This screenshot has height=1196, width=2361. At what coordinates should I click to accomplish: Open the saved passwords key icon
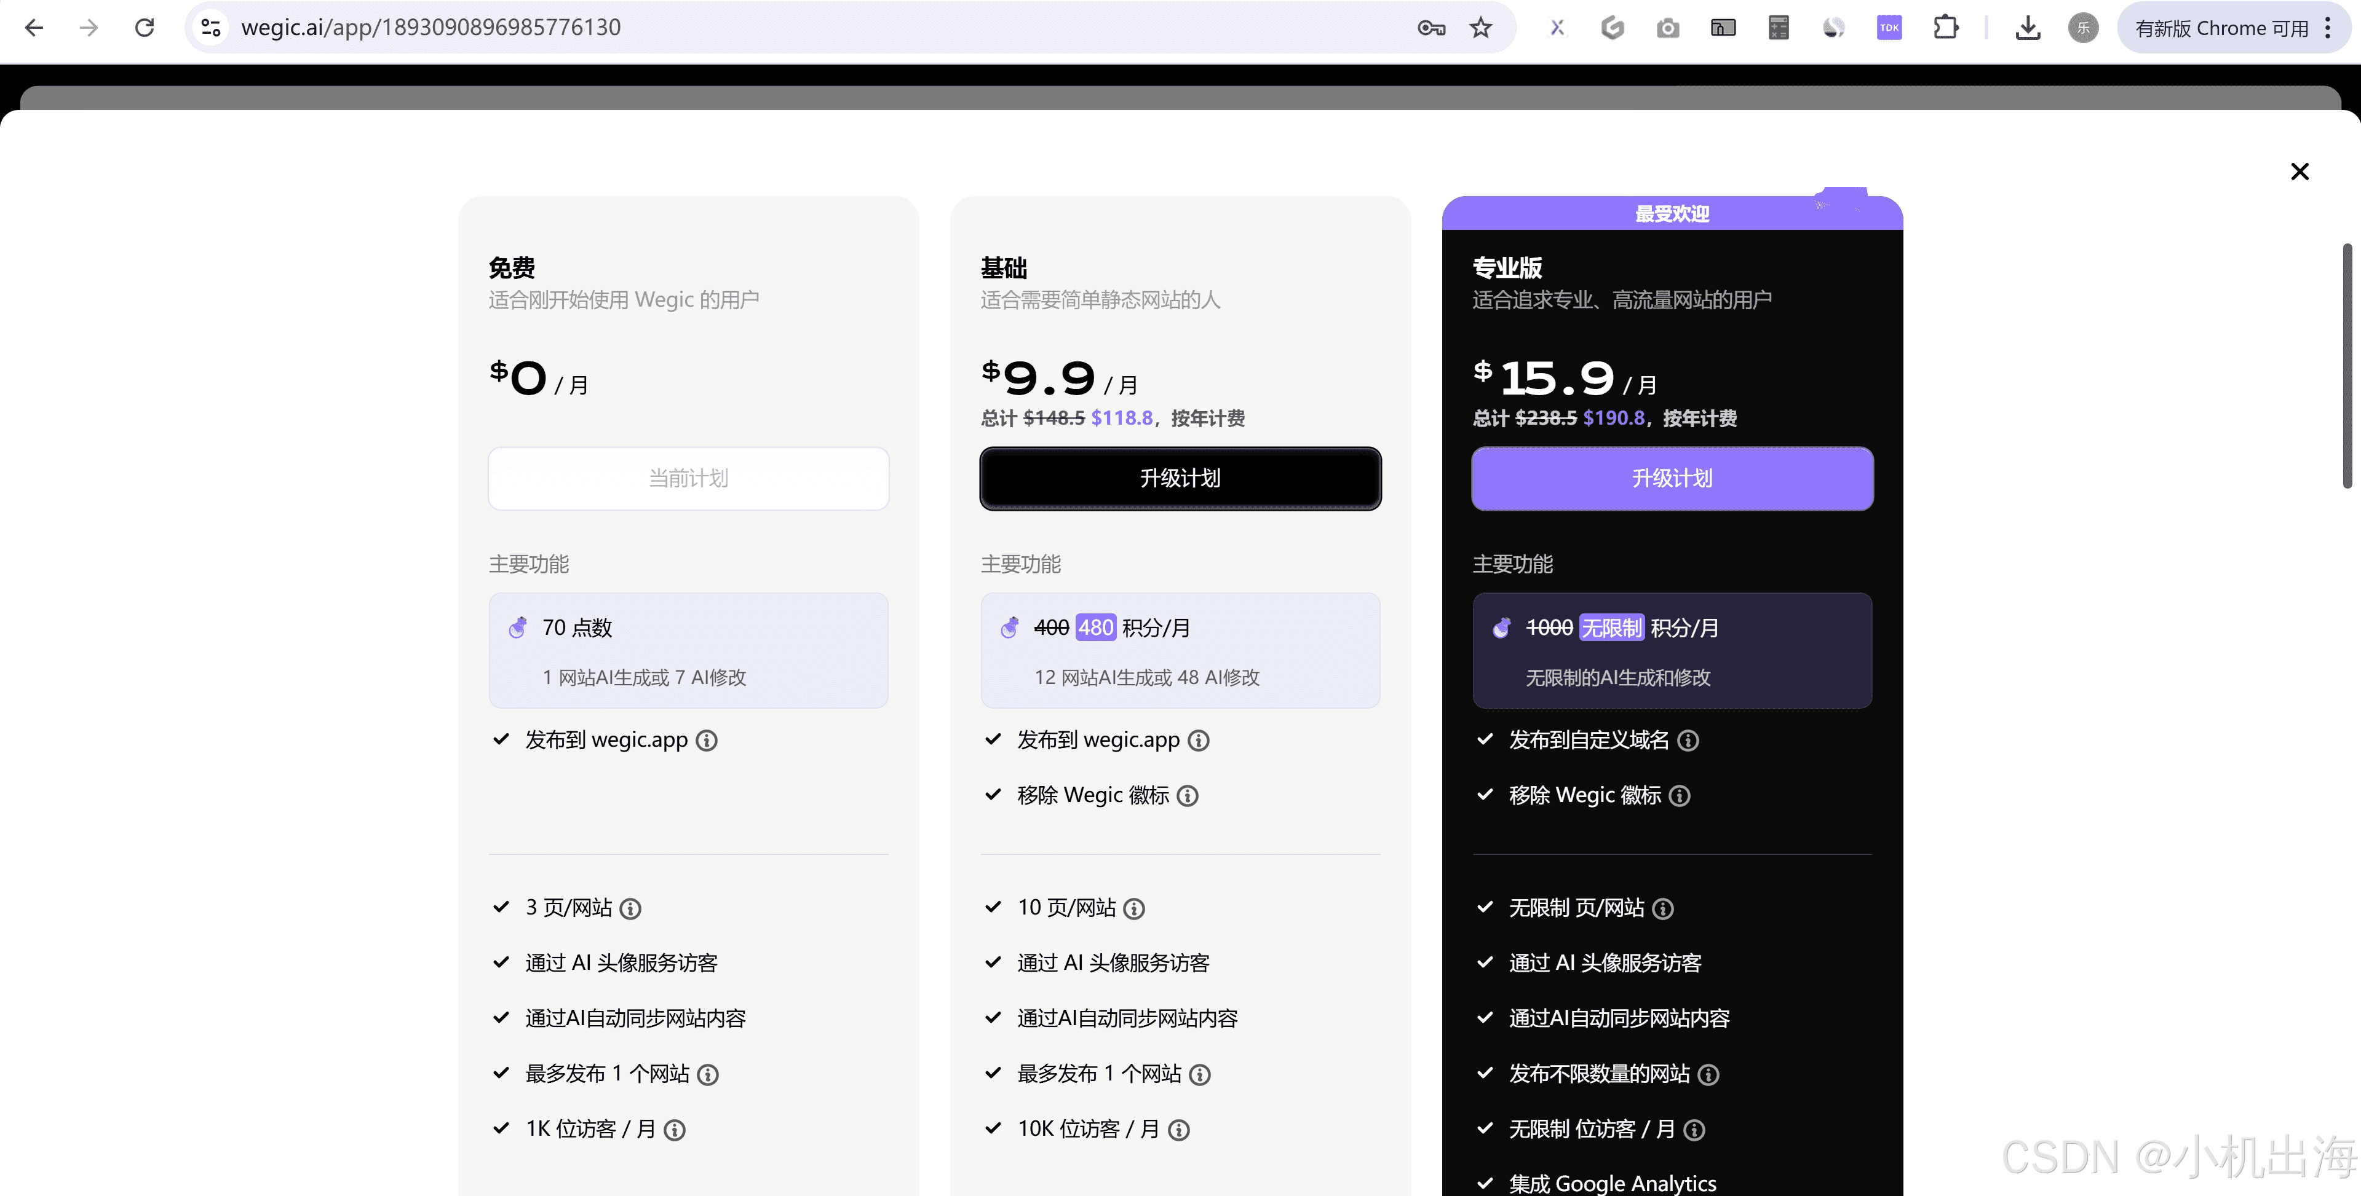click(1430, 28)
